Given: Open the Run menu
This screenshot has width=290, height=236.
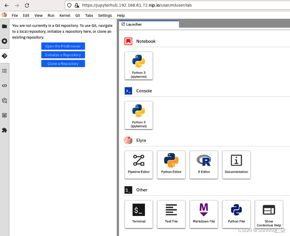Looking at the screenshot, I should click(51, 16).
